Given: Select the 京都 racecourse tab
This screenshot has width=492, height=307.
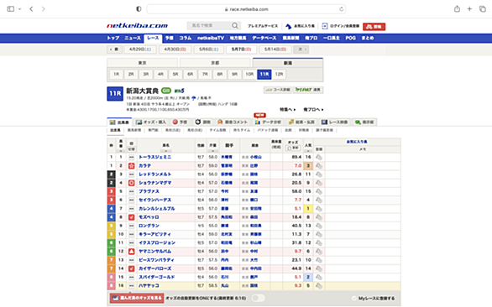Looking at the screenshot, I should (x=215, y=63).
